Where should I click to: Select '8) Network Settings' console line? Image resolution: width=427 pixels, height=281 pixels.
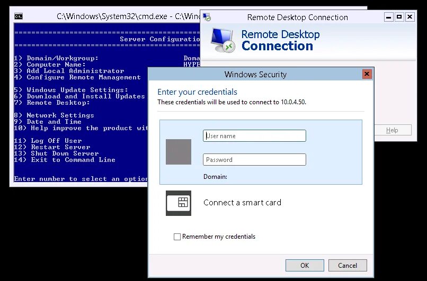pyautogui.click(x=54, y=115)
